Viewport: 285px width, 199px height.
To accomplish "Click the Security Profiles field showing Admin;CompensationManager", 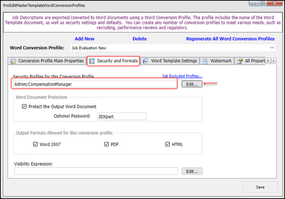I will tap(95, 84).
